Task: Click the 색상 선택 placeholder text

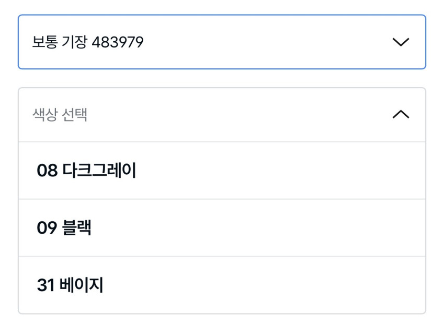Action: [x=60, y=115]
